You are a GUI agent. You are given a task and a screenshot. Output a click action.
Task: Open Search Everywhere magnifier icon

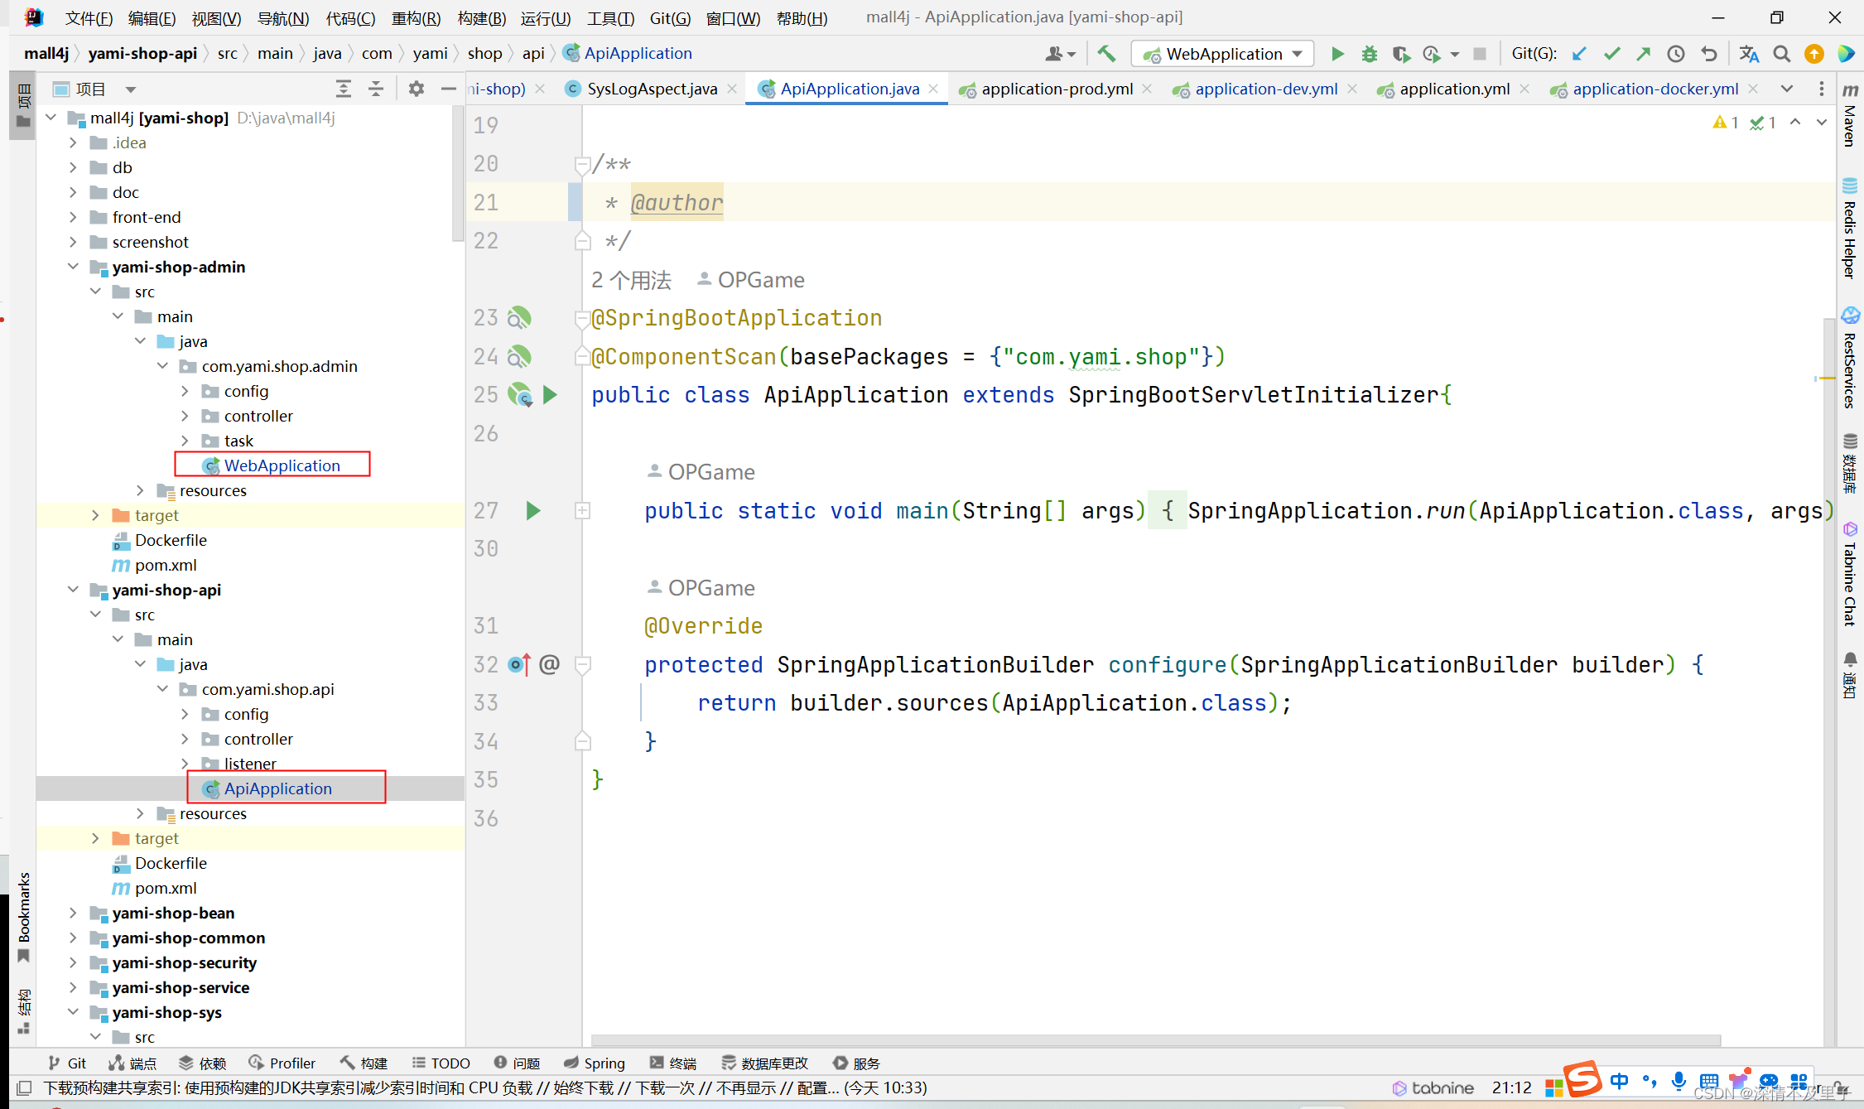coord(1782,54)
